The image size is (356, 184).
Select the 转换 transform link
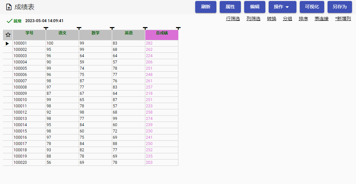(271, 19)
